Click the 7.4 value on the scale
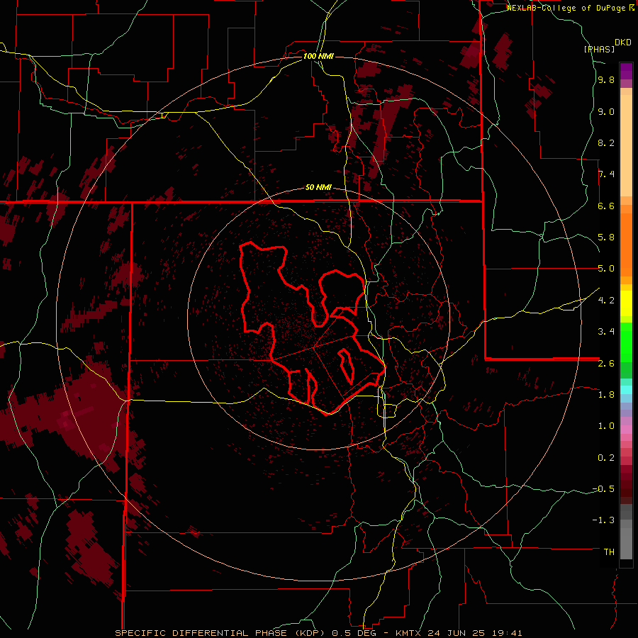This screenshot has width=638, height=638. pos(606,174)
